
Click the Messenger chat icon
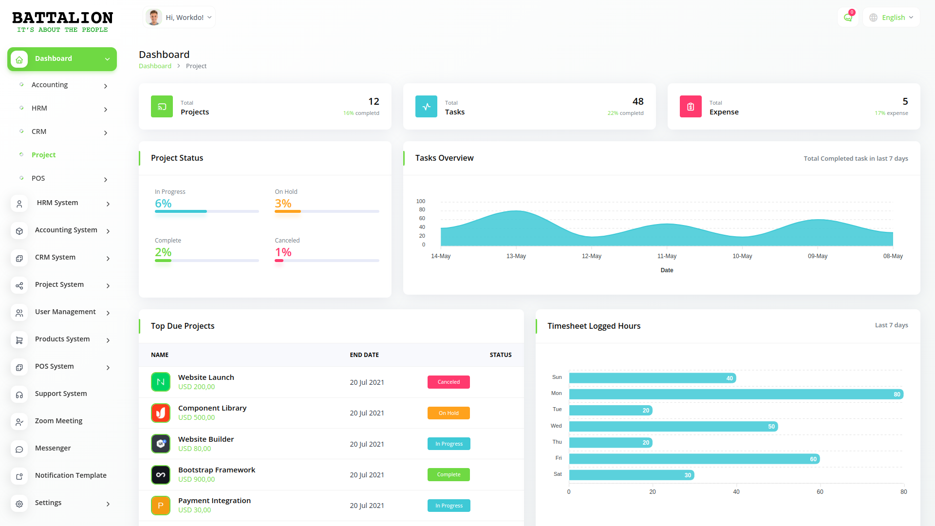coord(19,449)
